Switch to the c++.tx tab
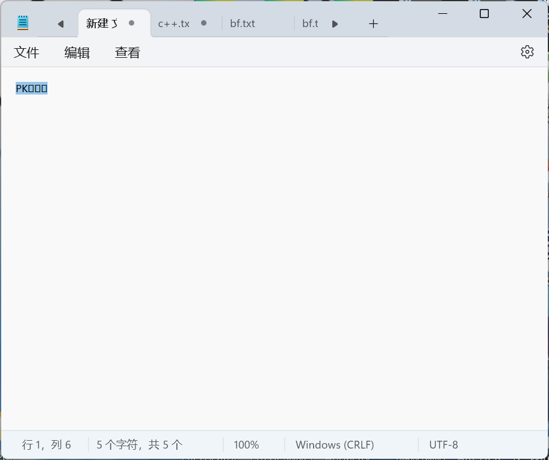Image resolution: width=549 pixels, height=460 pixels. click(x=174, y=23)
